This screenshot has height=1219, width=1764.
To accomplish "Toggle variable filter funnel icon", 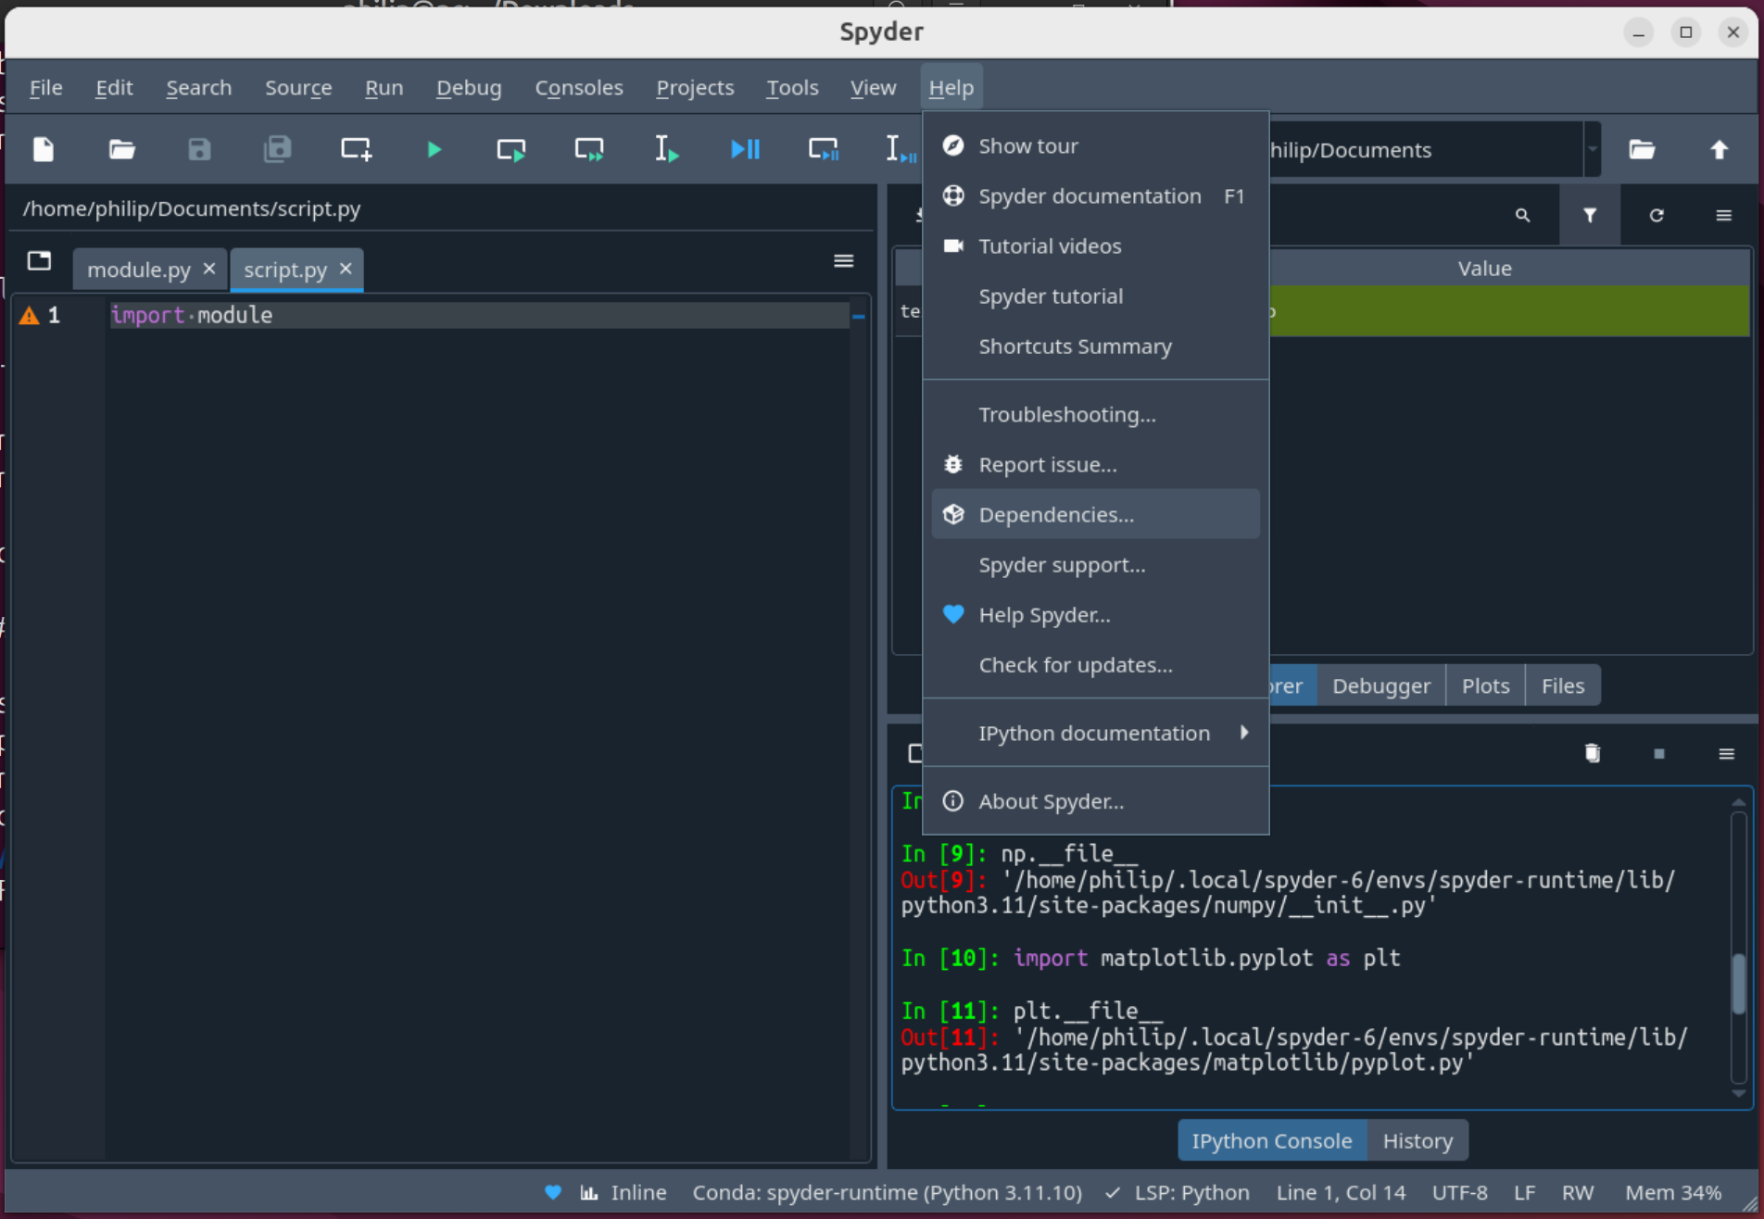I will click(x=1590, y=215).
